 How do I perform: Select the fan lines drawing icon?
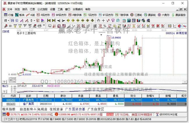[x=54, y=26]
